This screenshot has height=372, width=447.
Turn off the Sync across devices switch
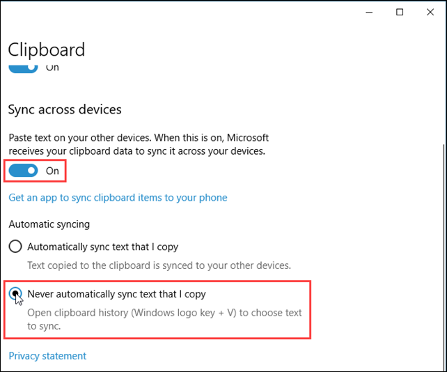click(23, 171)
